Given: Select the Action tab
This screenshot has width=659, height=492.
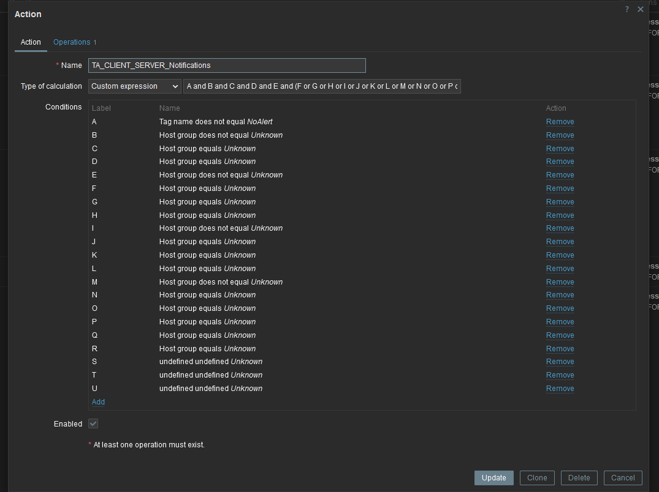Looking at the screenshot, I should pos(31,42).
